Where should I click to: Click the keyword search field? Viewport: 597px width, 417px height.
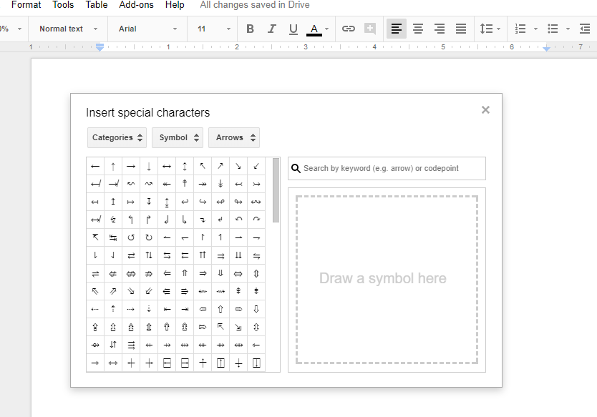coord(392,169)
